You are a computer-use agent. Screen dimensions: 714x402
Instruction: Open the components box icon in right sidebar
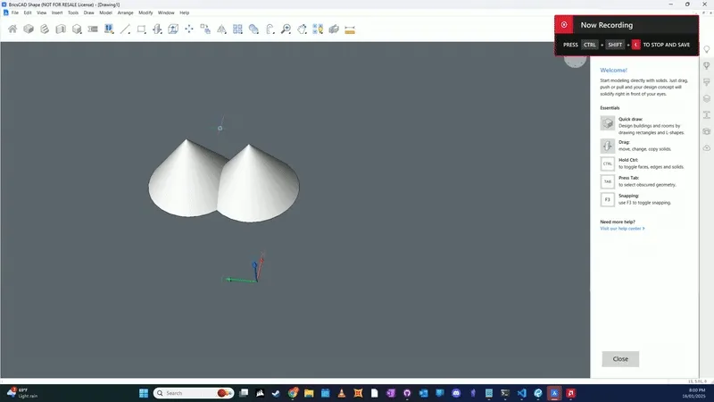[707, 131]
